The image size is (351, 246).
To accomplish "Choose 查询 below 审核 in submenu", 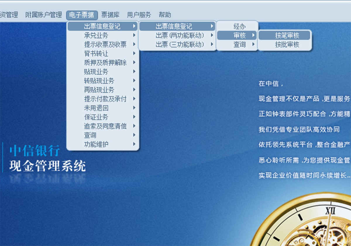I will (x=237, y=44).
